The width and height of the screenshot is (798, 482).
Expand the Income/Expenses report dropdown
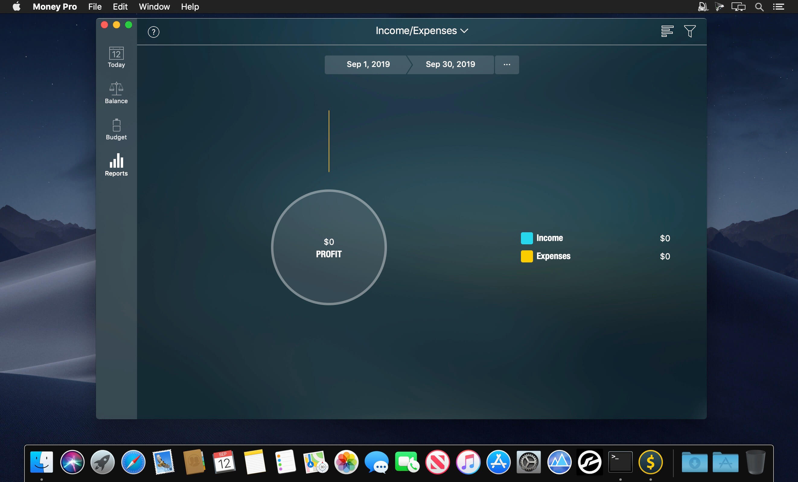(422, 31)
